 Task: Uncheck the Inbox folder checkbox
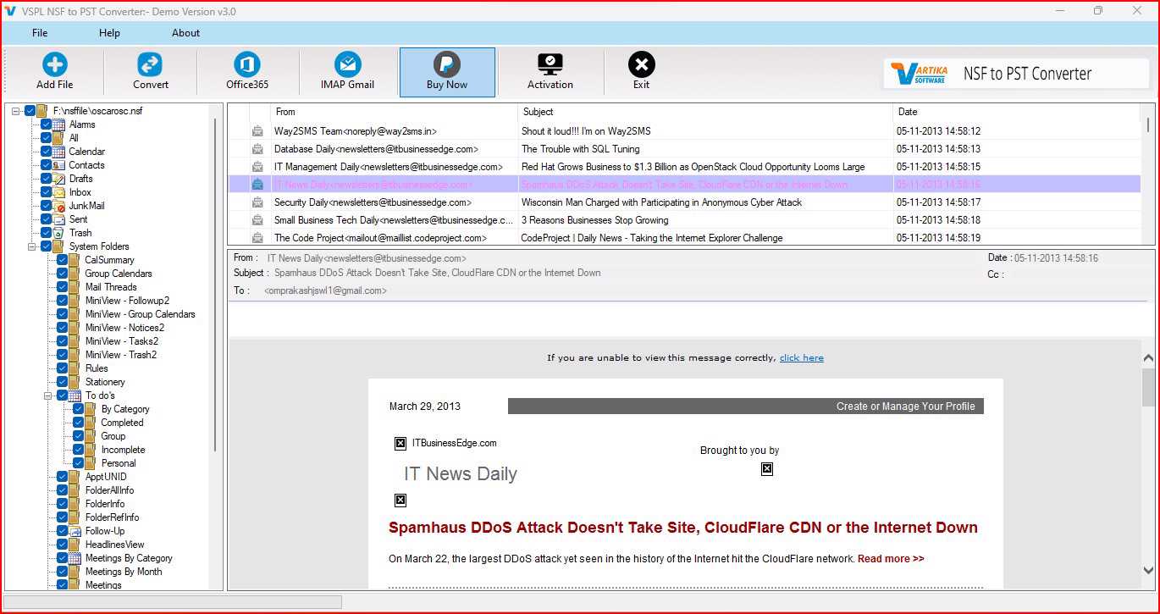[47, 192]
